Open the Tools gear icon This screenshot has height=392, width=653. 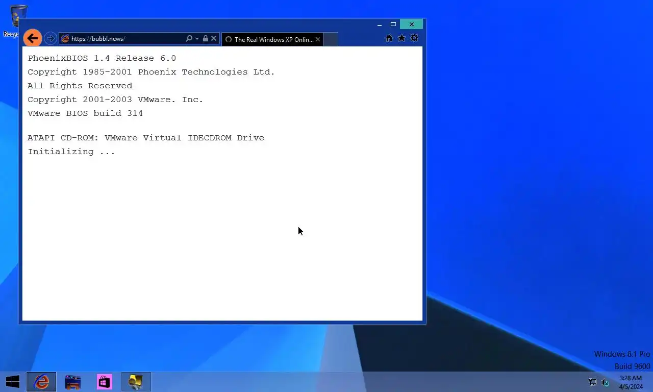414,38
